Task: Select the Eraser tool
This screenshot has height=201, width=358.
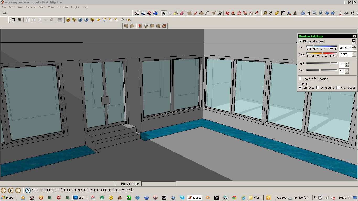Action: [182, 13]
